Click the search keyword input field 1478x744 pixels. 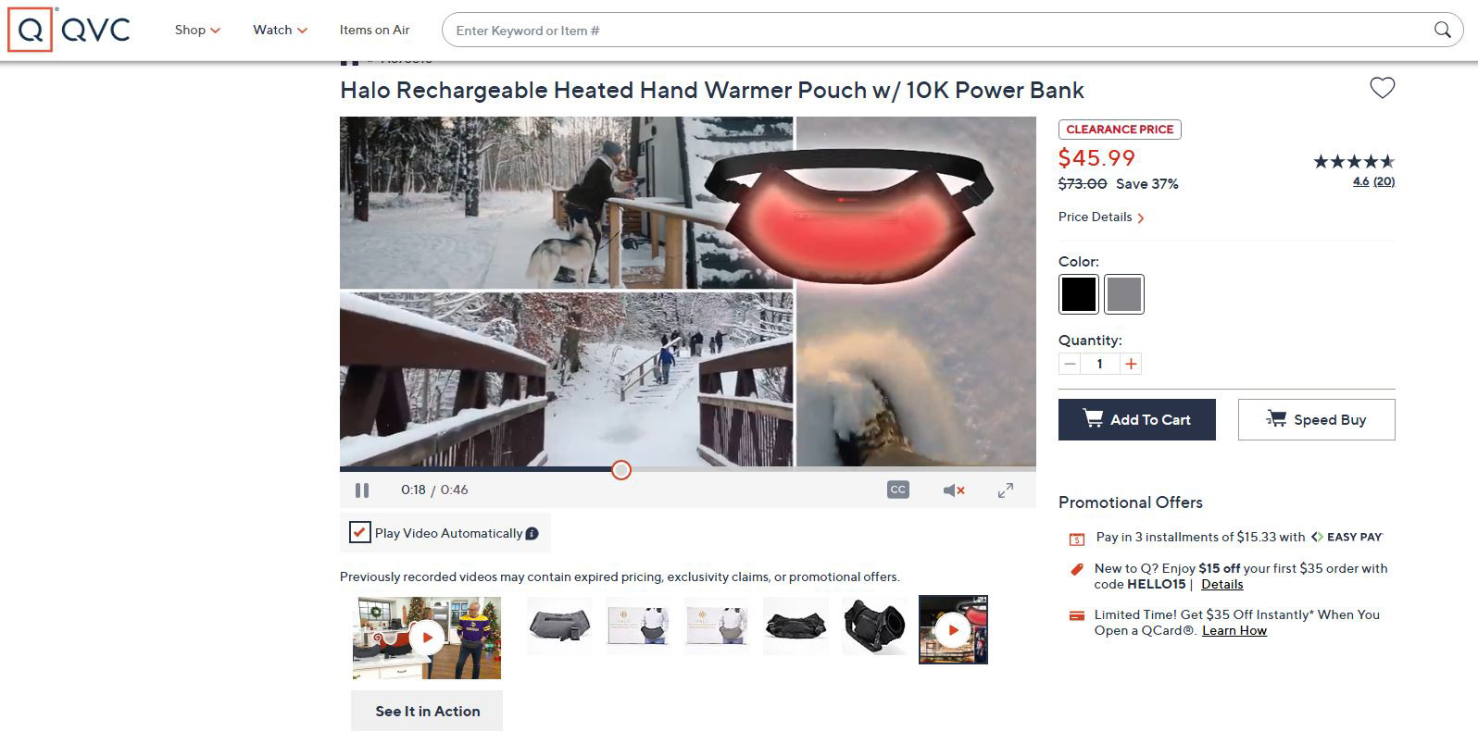[x=937, y=31]
